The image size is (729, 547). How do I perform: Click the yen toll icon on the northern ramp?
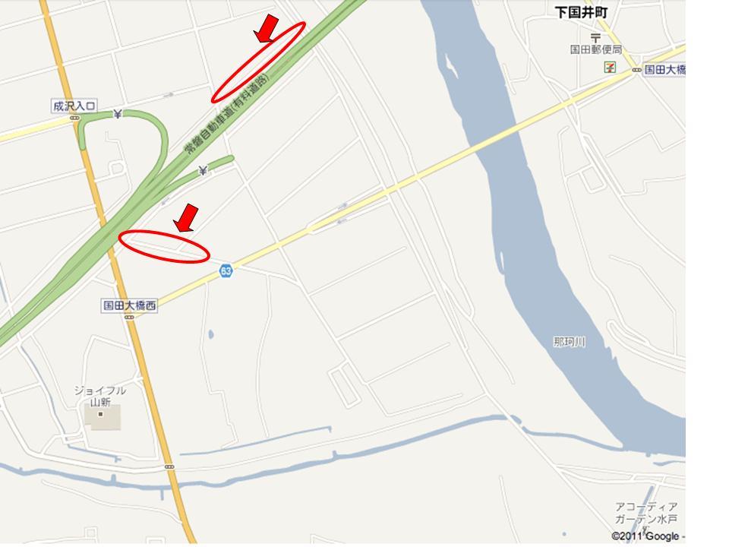pyautogui.click(x=118, y=113)
